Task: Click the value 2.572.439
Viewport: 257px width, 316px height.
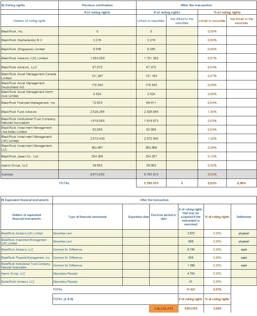Action: click(97, 139)
